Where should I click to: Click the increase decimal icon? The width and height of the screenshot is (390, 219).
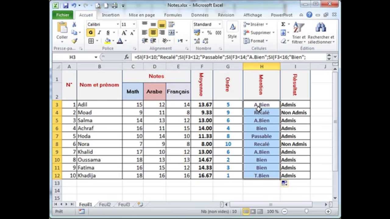pyautogui.click(x=197, y=41)
